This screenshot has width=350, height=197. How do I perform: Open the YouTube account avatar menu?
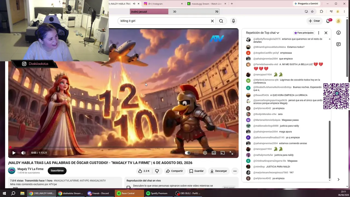(338, 21)
